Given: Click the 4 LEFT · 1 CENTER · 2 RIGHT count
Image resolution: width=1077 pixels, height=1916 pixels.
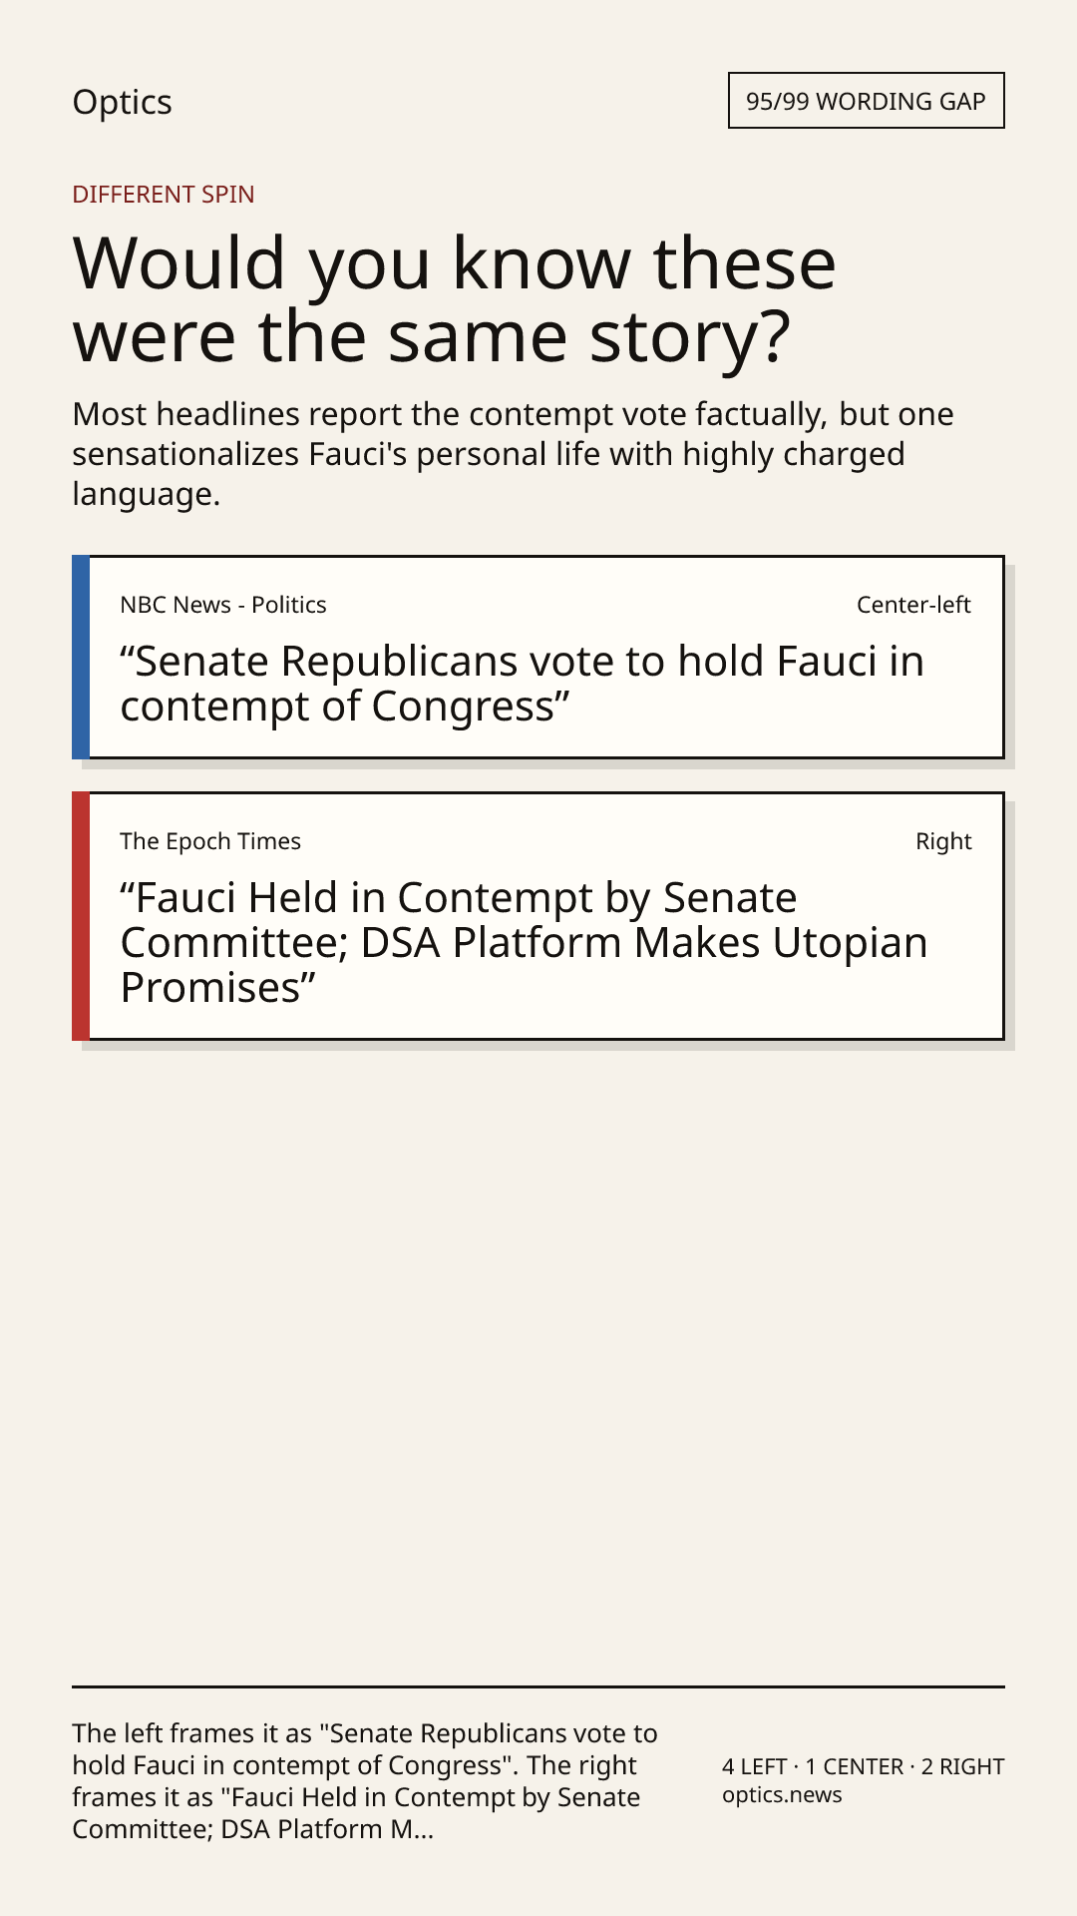Looking at the screenshot, I should pyautogui.click(x=864, y=1766).
